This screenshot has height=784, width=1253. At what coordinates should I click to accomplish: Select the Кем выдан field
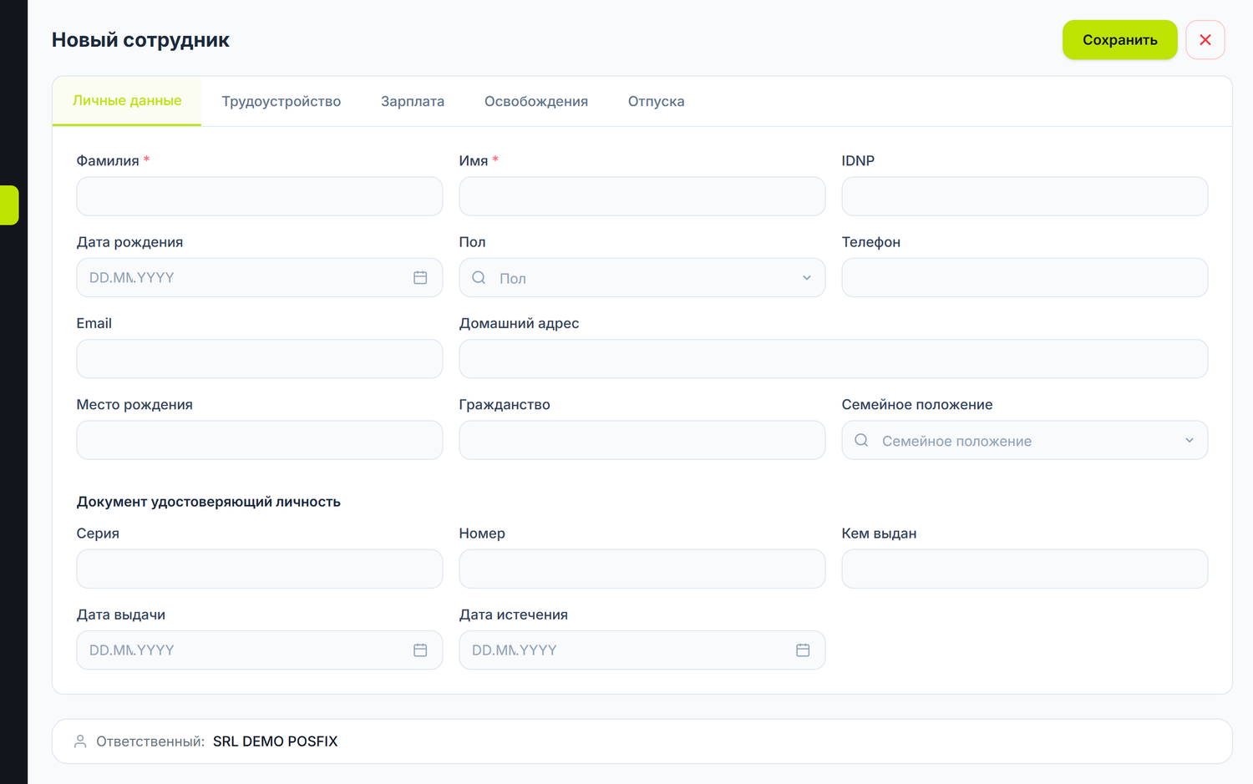[x=1025, y=569]
